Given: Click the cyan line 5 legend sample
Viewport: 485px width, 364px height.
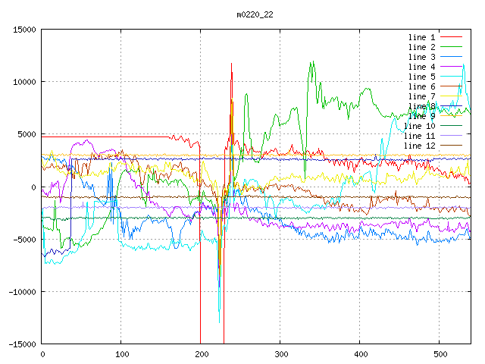Looking at the screenshot, I should tap(451, 77).
